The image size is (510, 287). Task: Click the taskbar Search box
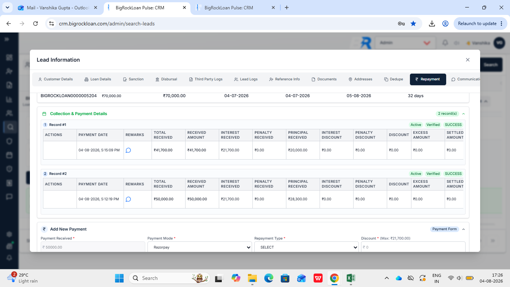tap(170, 278)
